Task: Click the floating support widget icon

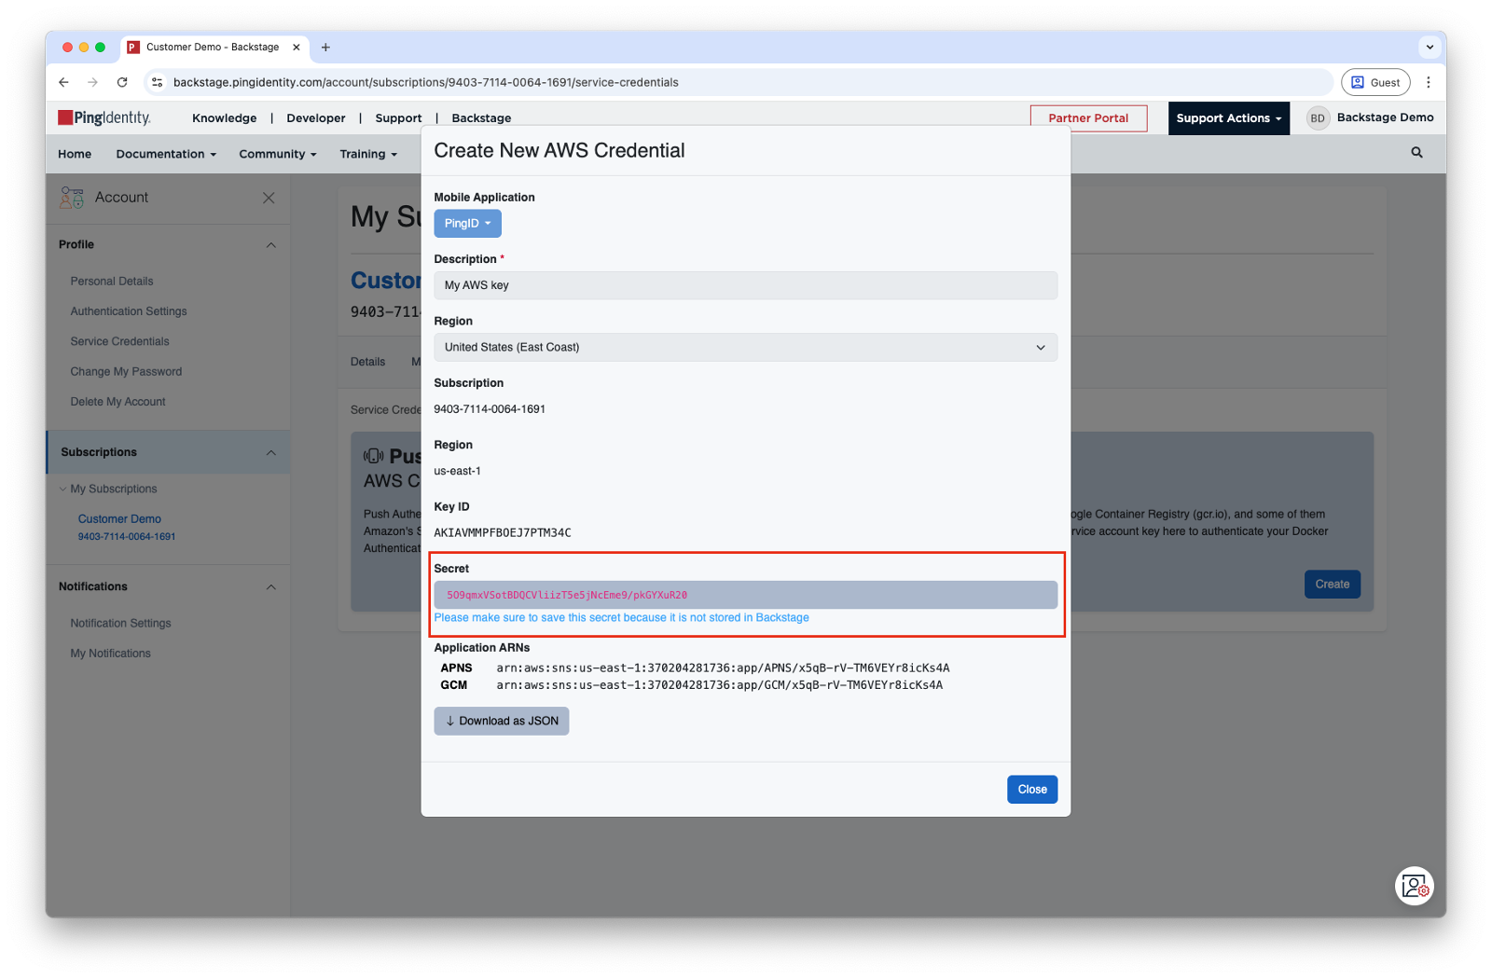Action: tap(1414, 886)
